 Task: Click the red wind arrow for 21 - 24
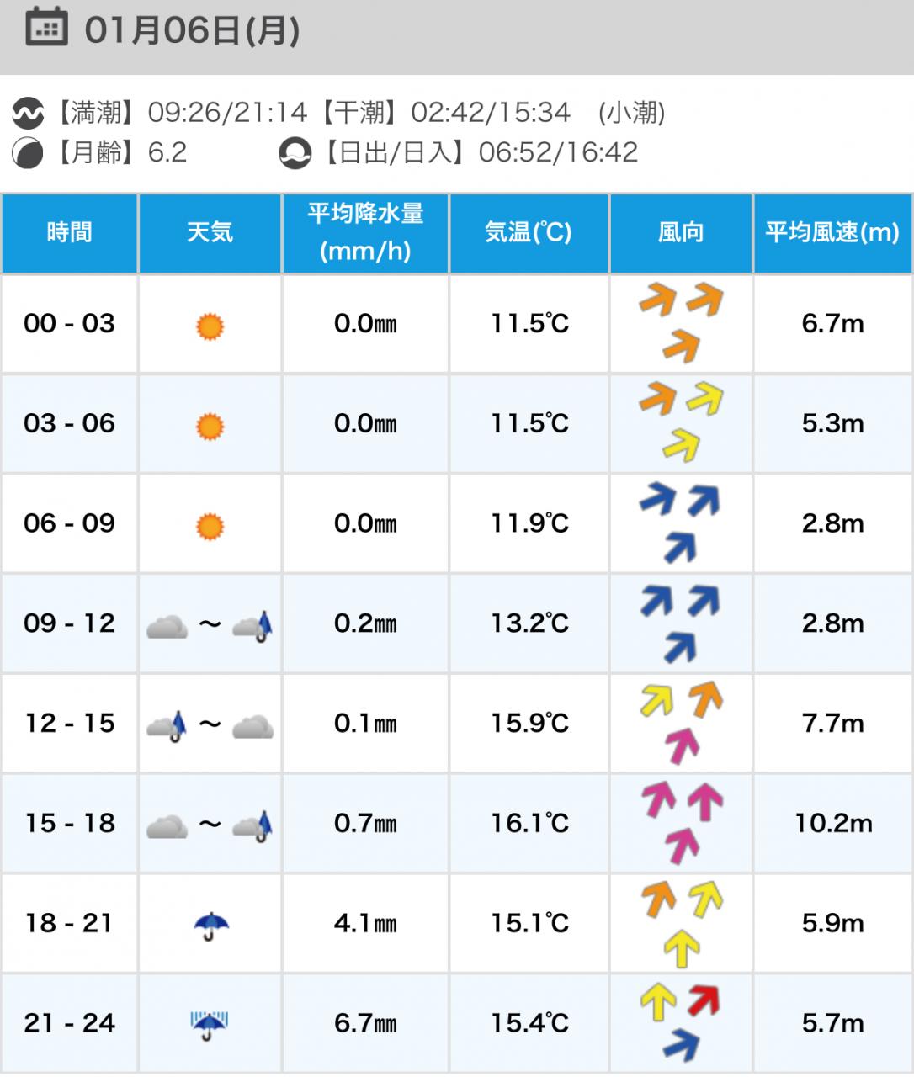click(x=704, y=1000)
